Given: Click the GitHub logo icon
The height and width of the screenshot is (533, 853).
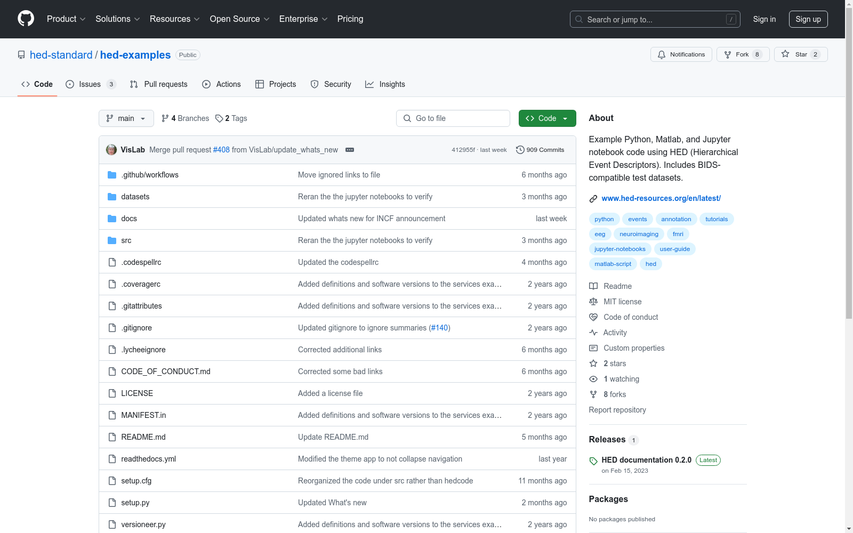Looking at the screenshot, I should pyautogui.click(x=26, y=19).
